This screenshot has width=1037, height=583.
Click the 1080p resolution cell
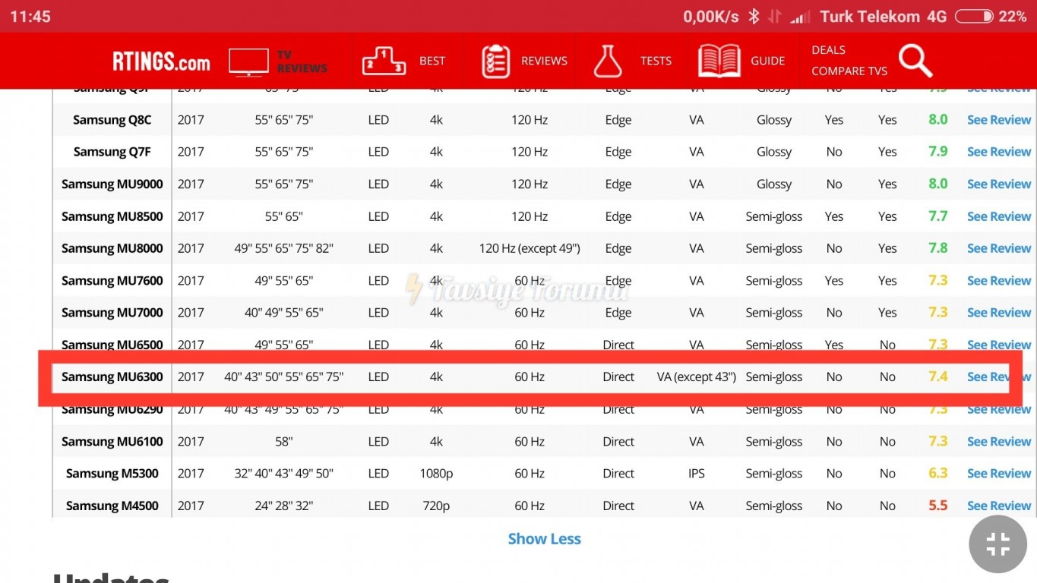[436, 474]
